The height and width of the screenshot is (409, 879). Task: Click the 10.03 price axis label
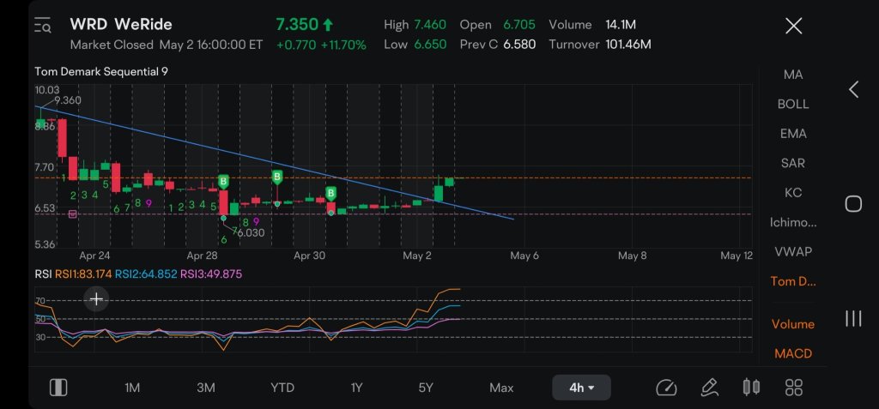pyautogui.click(x=47, y=90)
